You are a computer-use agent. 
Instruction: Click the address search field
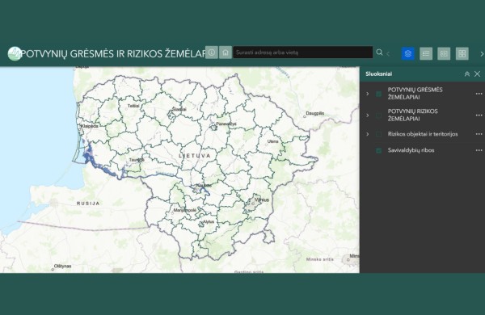point(302,52)
